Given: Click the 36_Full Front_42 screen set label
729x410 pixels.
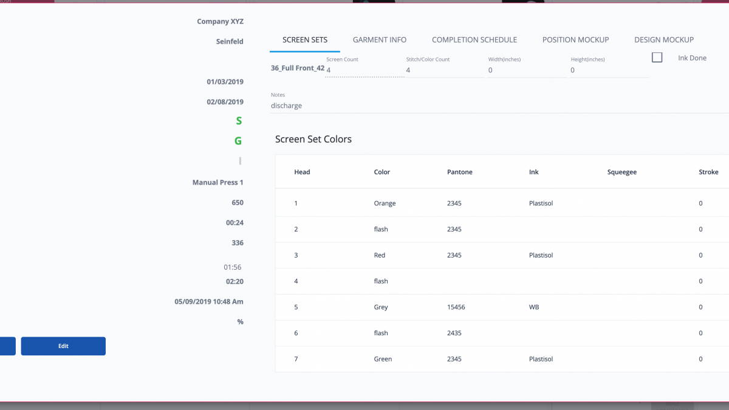Looking at the screenshot, I should coord(298,69).
